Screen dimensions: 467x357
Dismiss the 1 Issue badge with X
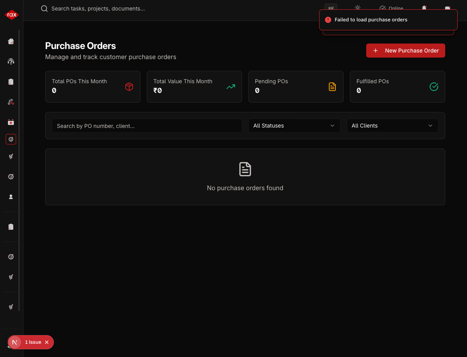[47, 342]
